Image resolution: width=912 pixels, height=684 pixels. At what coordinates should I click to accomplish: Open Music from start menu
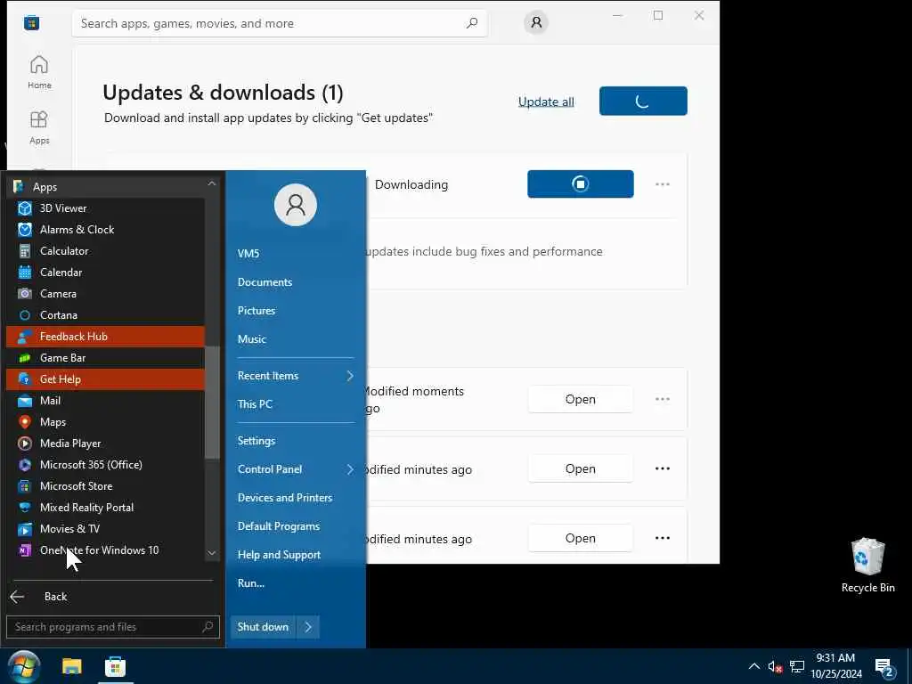tap(252, 339)
